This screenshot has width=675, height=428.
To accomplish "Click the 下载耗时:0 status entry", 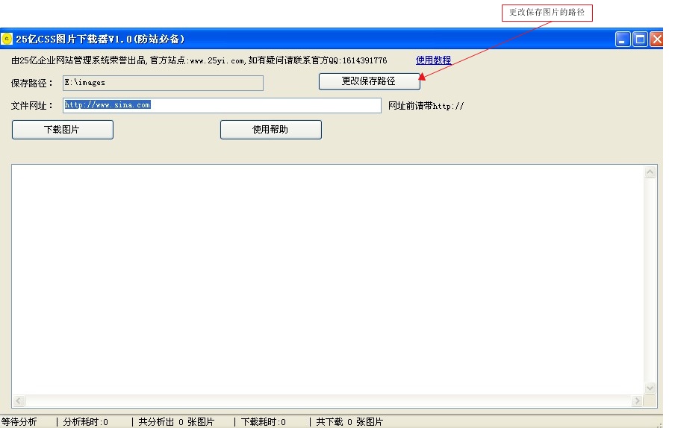I will click(x=263, y=422).
